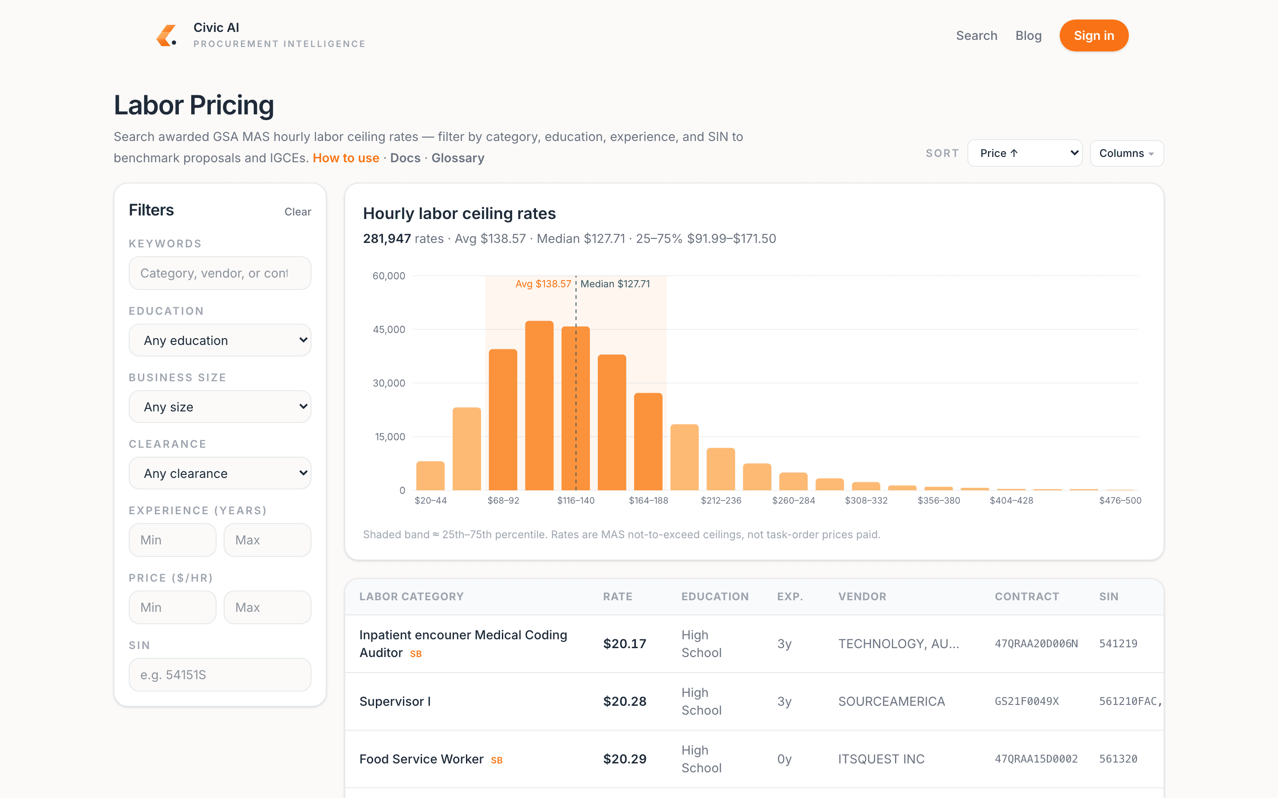The height and width of the screenshot is (798, 1278).
Task: Click the Civic AI logo icon
Action: [x=166, y=35]
